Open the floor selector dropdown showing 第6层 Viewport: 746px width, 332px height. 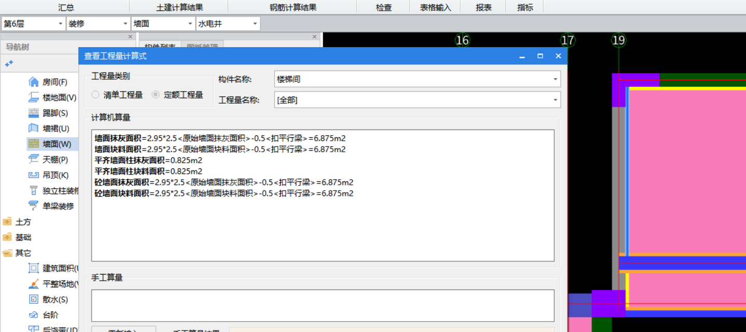[60, 23]
